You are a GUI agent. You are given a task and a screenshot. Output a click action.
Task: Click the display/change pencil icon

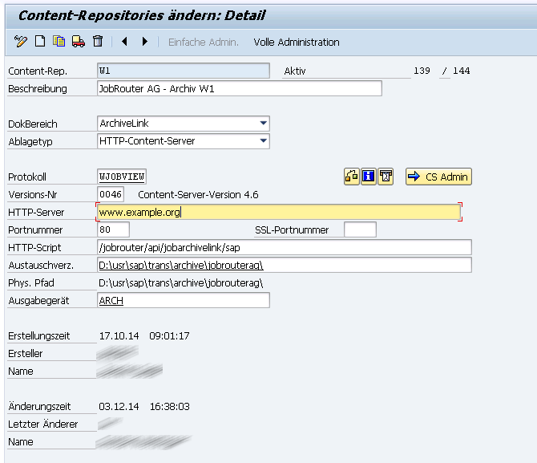pyautogui.click(x=21, y=42)
